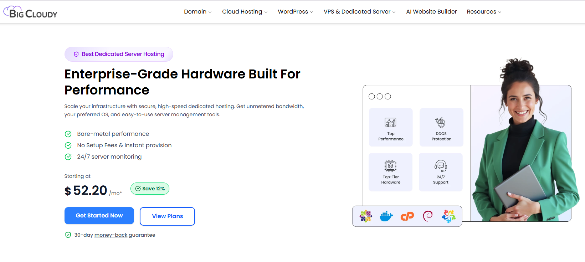
Task: Click the $ 52.20 price text
Action: 86,191
